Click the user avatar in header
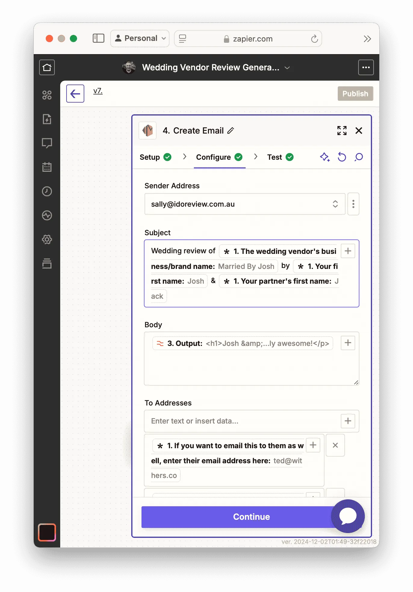Image resolution: width=413 pixels, height=592 pixels. [x=129, y=67]
